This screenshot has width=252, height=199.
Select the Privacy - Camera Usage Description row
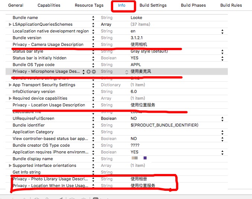[48, 44]
